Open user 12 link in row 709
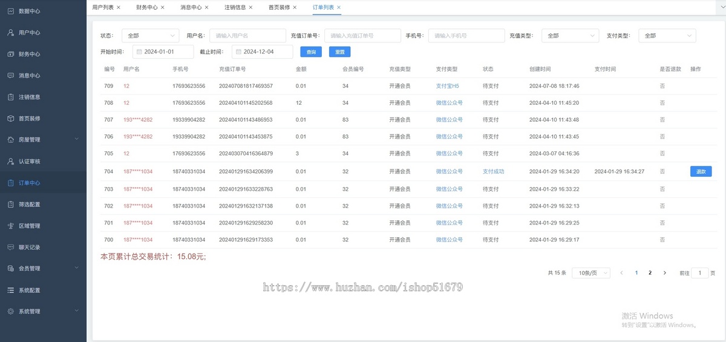This screenshot has width=726, height=342. pyautogui.click(x=126, y=86)
